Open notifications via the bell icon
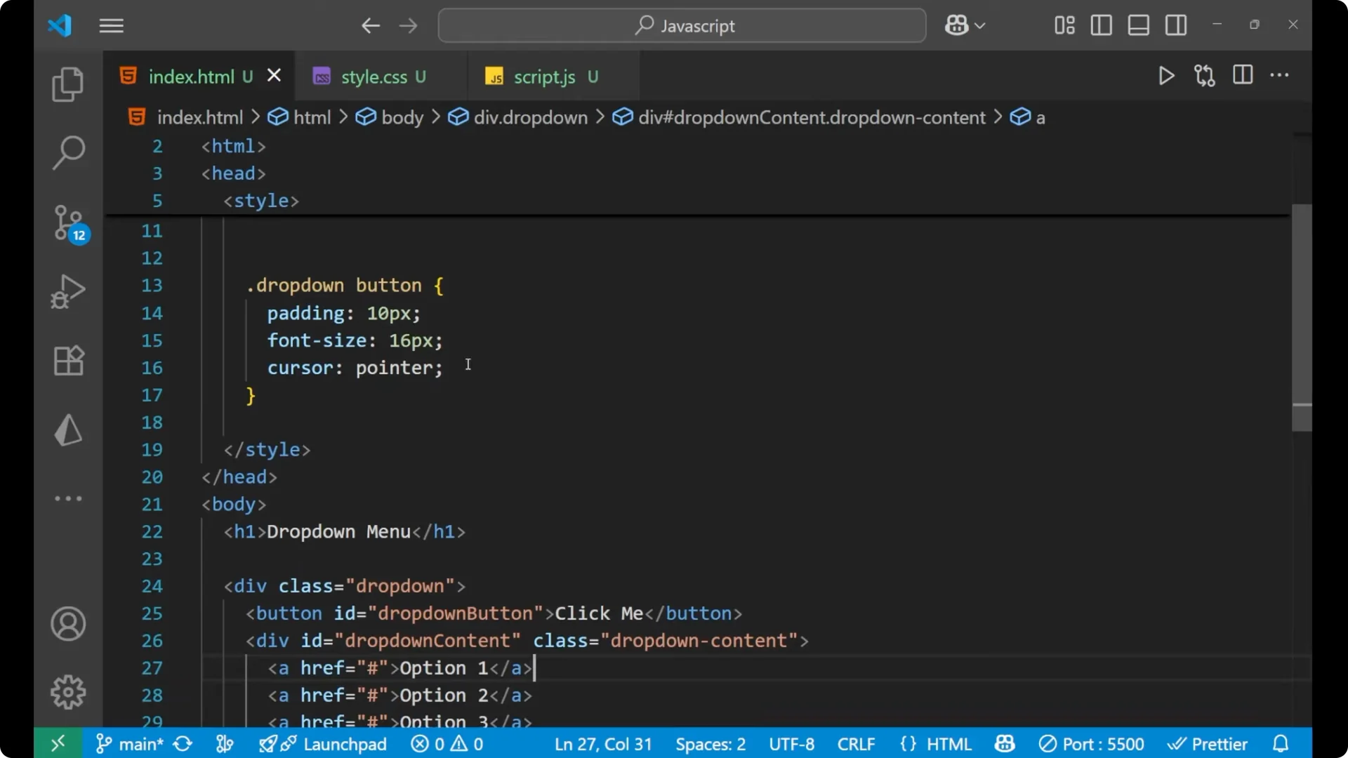 pos(1281,743)
